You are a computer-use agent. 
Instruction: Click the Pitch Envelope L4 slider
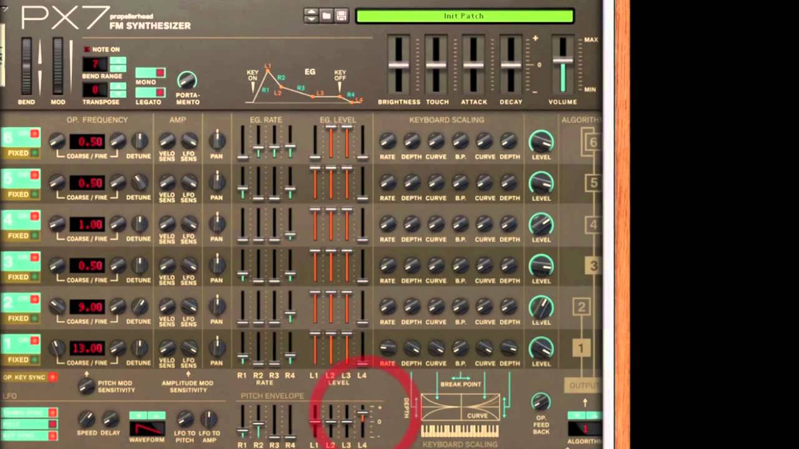pos(362,422)
